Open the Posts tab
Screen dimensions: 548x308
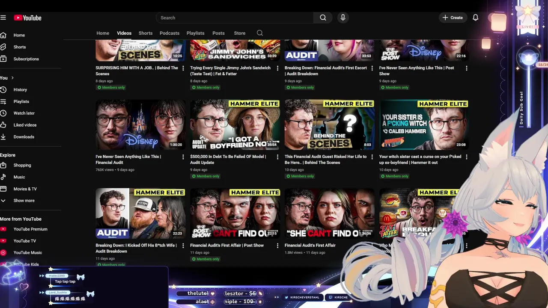click(x=218, y=33)
